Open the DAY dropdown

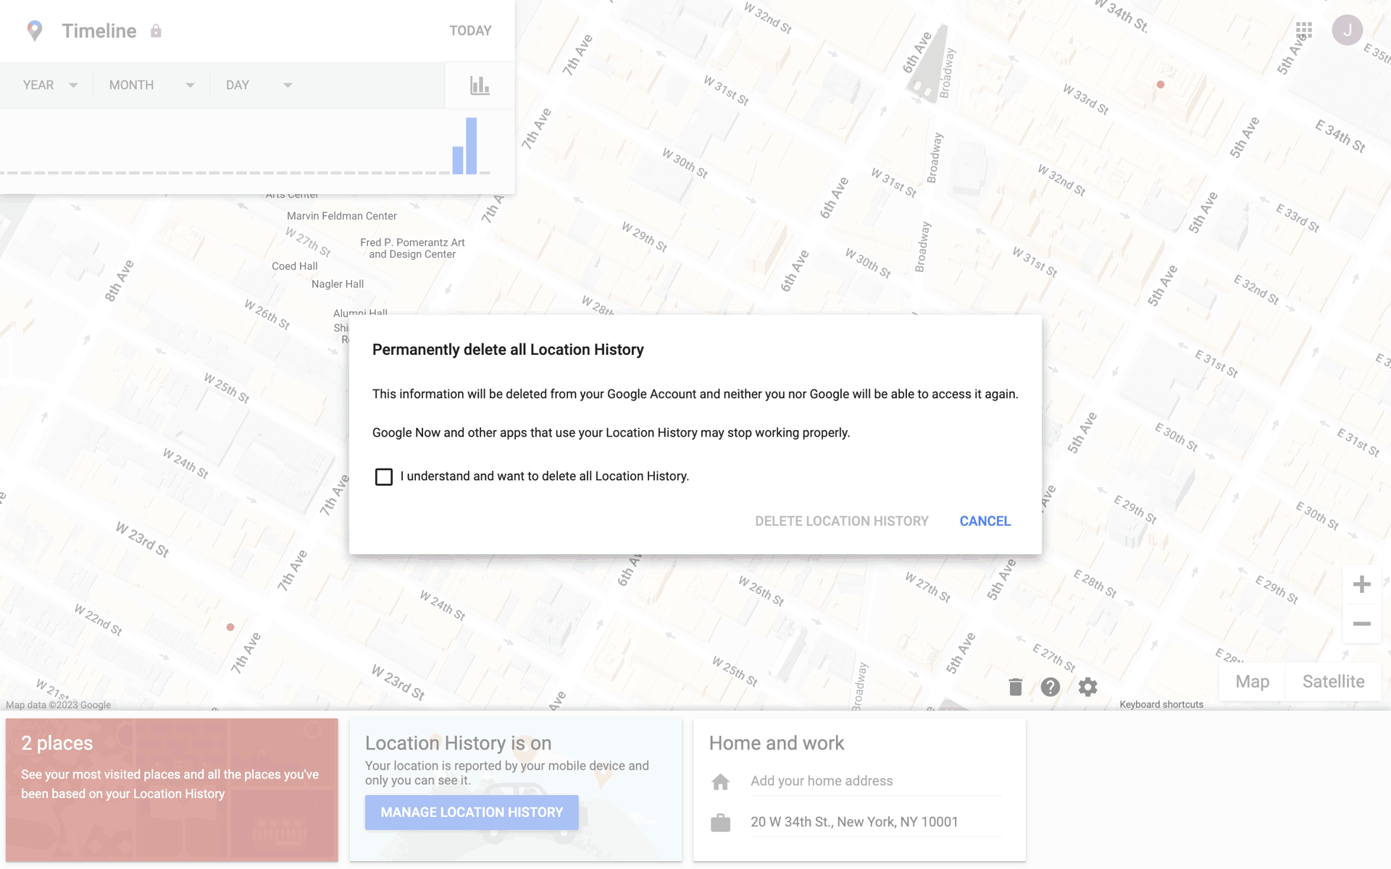259,85
